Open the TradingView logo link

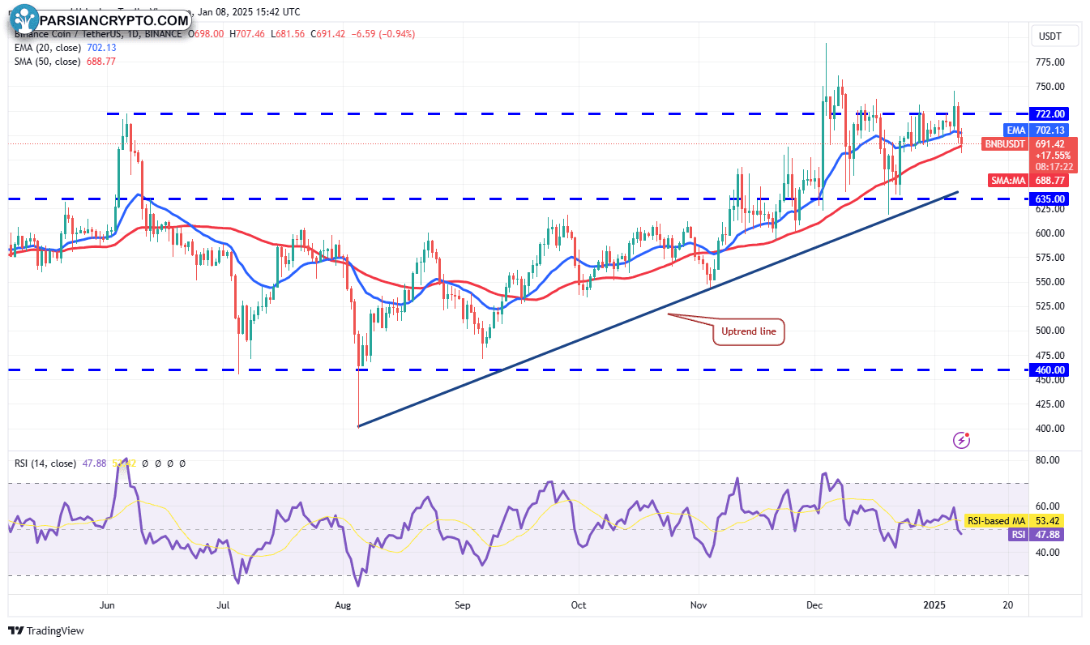click(46, 630)
